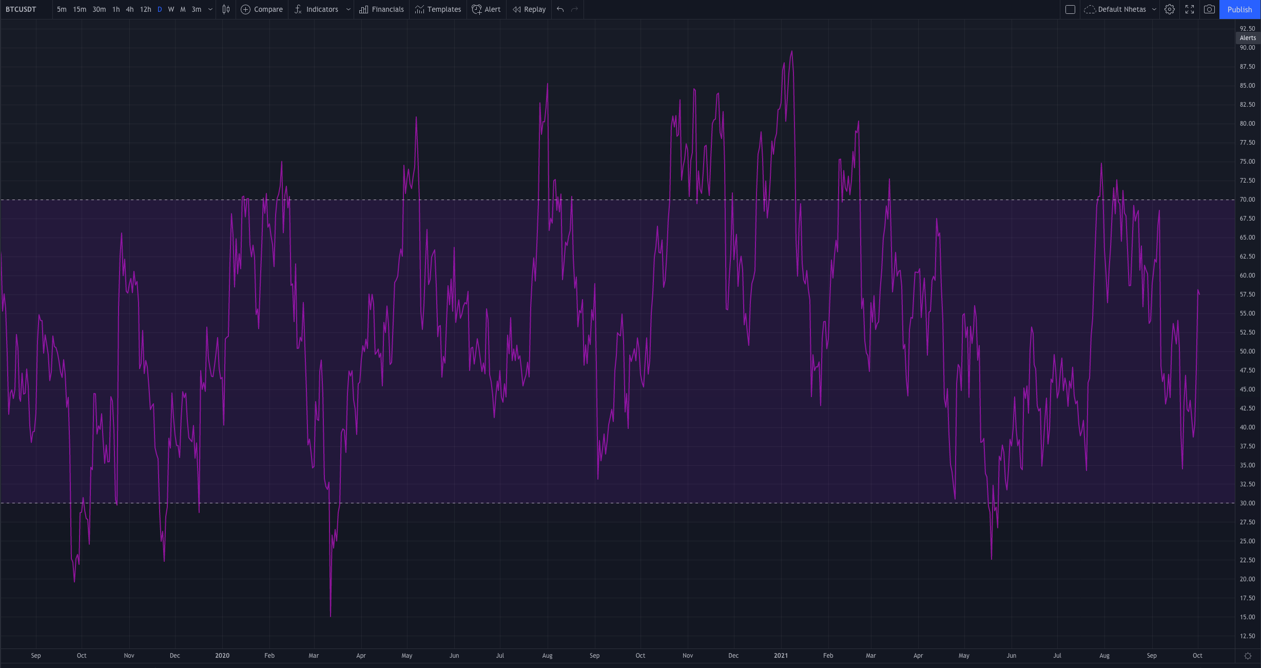Click the chart scale settings icon at bottom-right

click(x=1248, y=656)
